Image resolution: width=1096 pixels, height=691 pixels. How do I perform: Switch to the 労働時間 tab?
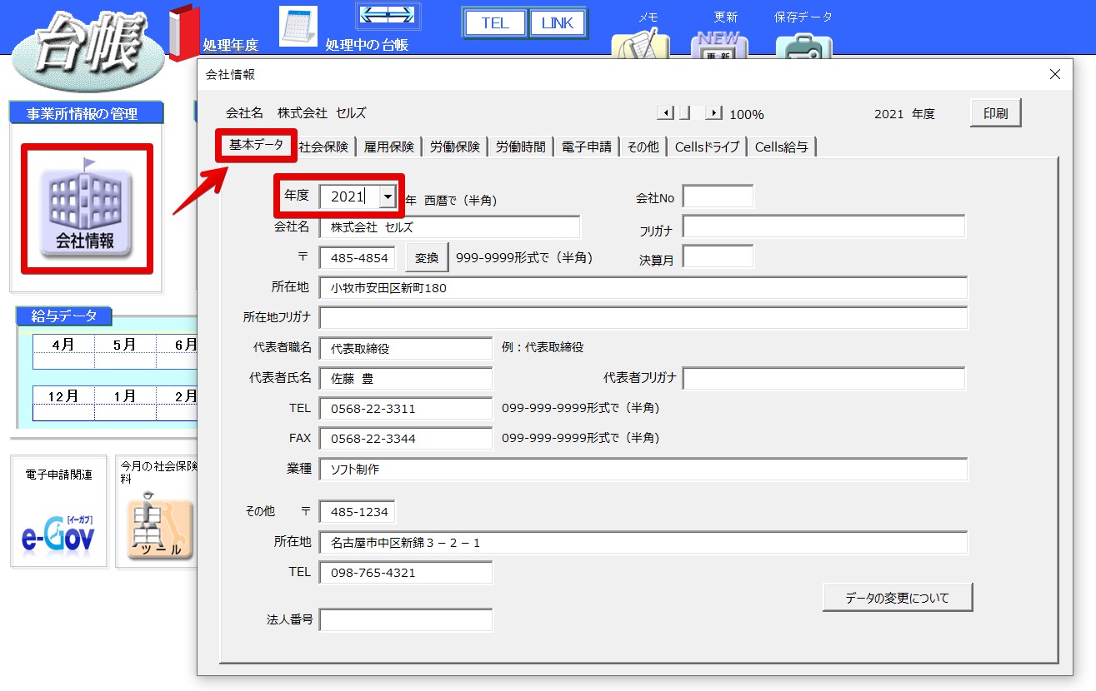(521, 147)
